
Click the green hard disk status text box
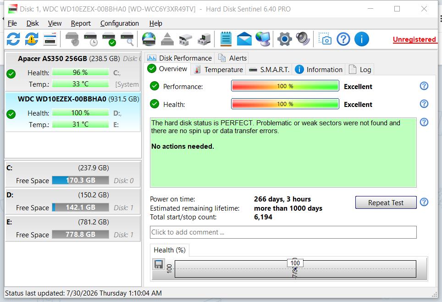(283, 152)
